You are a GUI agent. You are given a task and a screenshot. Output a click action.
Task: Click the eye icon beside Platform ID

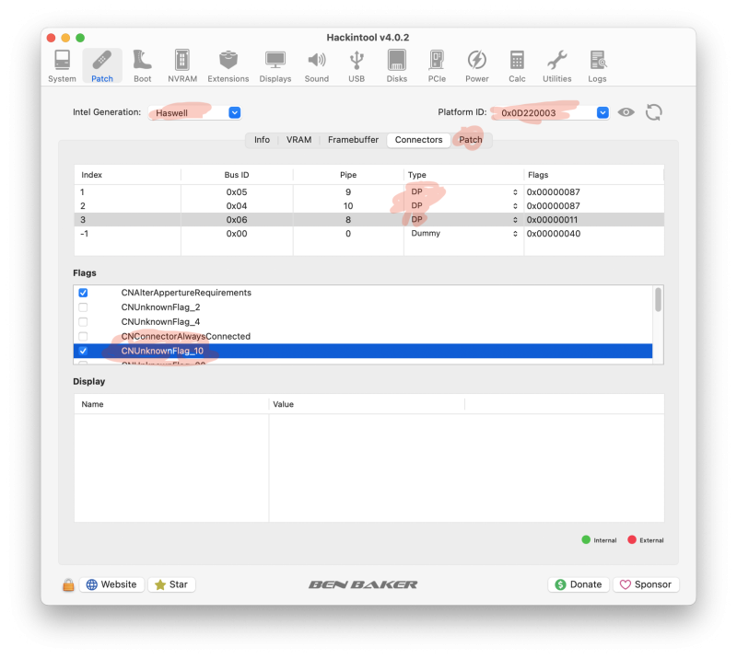pyautogui.click(x=626, y=112)
